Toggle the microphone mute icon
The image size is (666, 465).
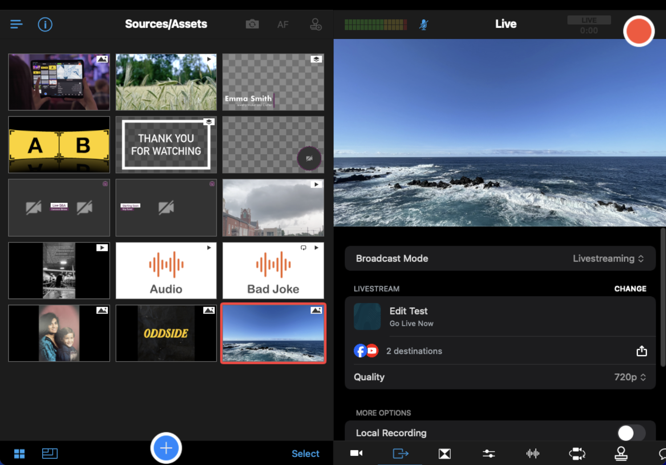click(x=423, y=24)
